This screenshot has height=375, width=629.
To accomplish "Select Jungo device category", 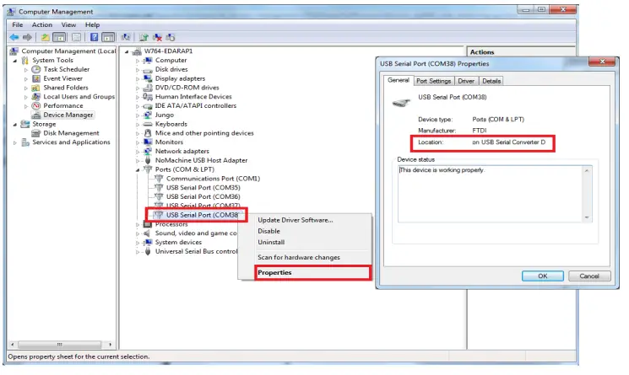I will pyautogui.click(x=165, y=115).
